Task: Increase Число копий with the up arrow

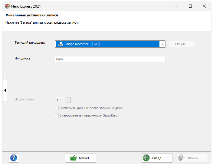Action: pos(68,99)
